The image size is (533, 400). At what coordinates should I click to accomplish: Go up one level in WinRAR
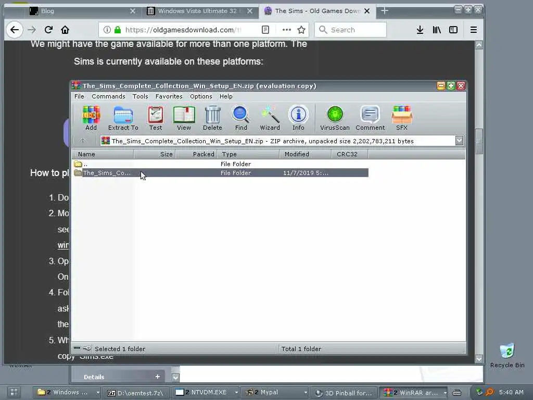(83, 141)
